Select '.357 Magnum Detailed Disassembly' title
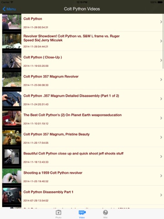The image size is (164, 219). (71, 96)
